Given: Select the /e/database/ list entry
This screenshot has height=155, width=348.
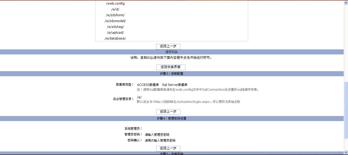Looking at the screenshot, I should pyautogui.click(x=115, y=38).
